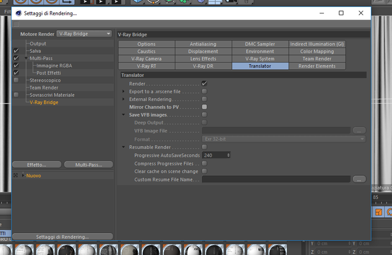This screenshot has width=392, height=255.
Task: Tick Compress Progressive Files checkbox
Action: click(204, 164)
